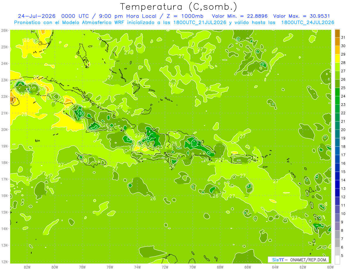Click the legend value label '24'
Image resolution: width=351 pixels, height=271 pixels.
coord(343,96)
